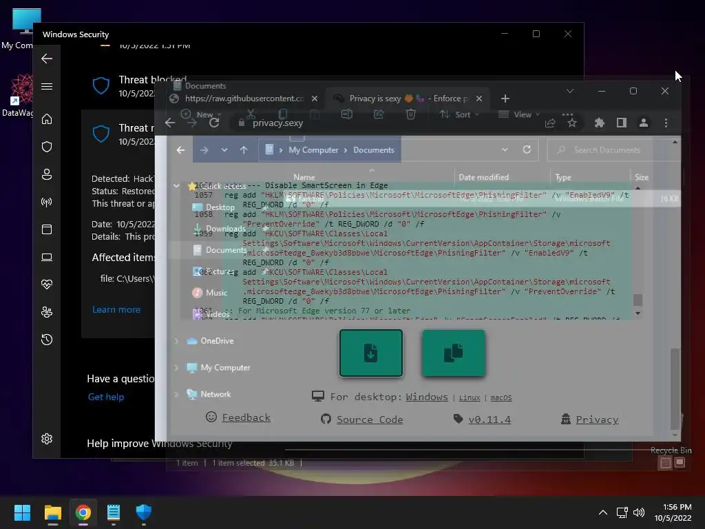705x529 pixels.
Task: Open taskbar volume control
Action: 638,512
